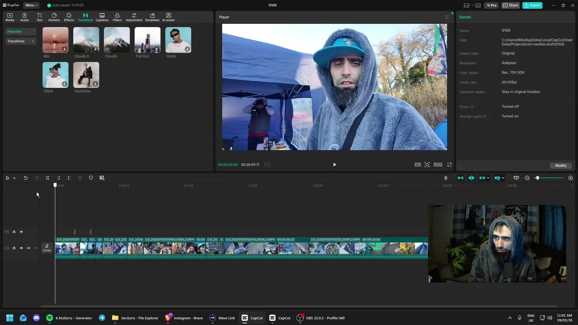Open the layout switch icon
This screenshot has width=578, height=325.
(x=466, y=5)
